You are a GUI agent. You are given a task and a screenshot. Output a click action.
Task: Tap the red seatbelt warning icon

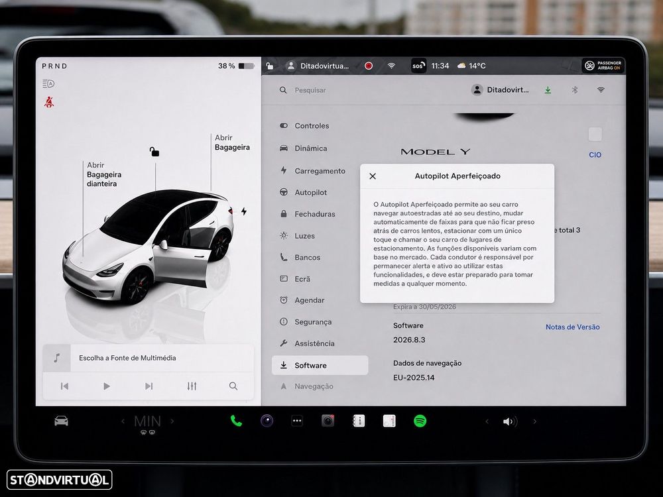(x=49, y=102)
